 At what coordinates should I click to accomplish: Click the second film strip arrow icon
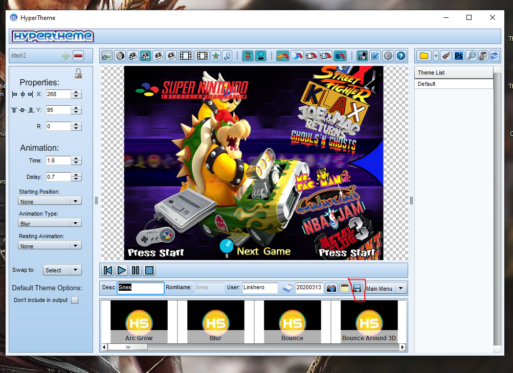pyautogui.click(x=326, y=56)
